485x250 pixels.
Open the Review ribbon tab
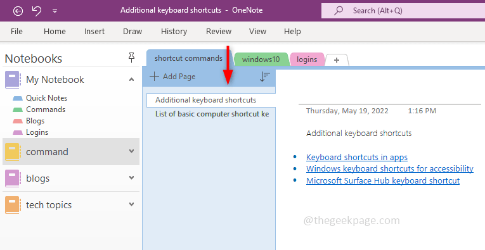[x=219, y=32]
